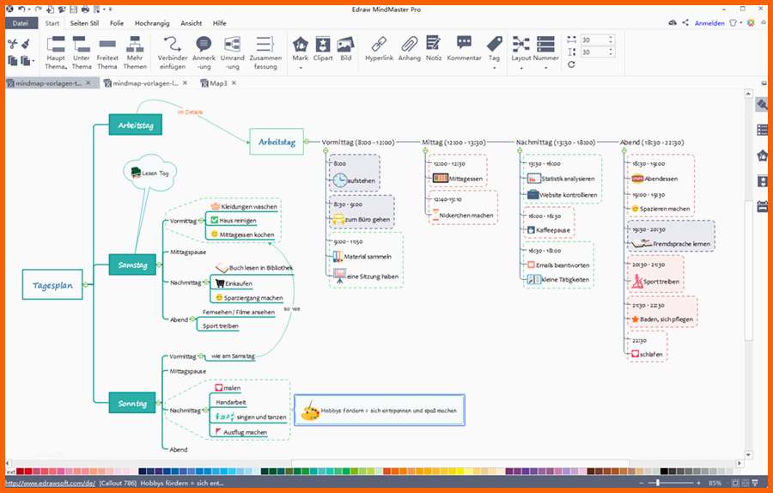Viewport: 773px width, 493px height.
Task: Pick the red swatch in color palette
Action: [x=27, y=472]
